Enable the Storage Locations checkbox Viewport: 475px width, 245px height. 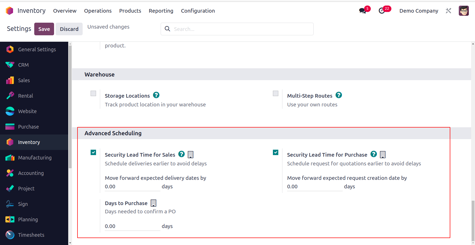point(93,93)
